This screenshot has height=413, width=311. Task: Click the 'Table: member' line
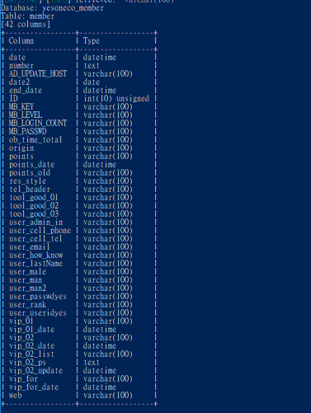[x=27, y=16]
